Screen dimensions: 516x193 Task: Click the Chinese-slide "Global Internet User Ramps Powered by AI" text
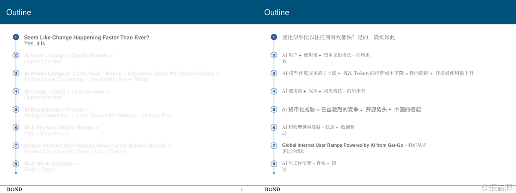click(342, 145)
